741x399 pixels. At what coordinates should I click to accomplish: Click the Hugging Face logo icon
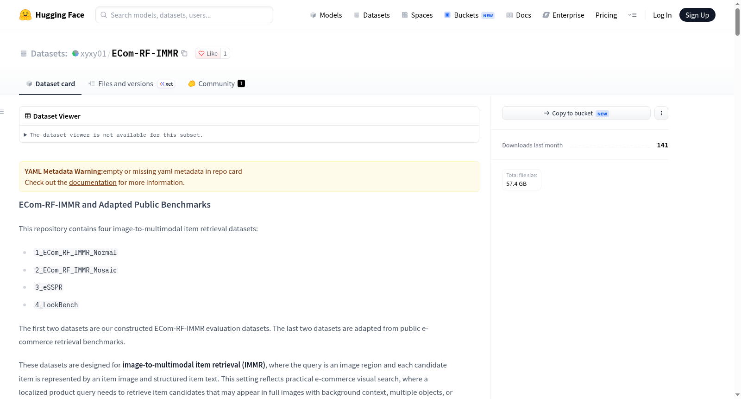[x=25, y=15]
